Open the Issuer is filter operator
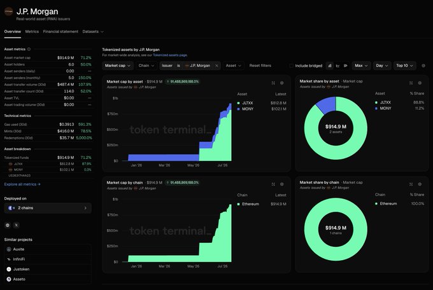 click(178, 66)
